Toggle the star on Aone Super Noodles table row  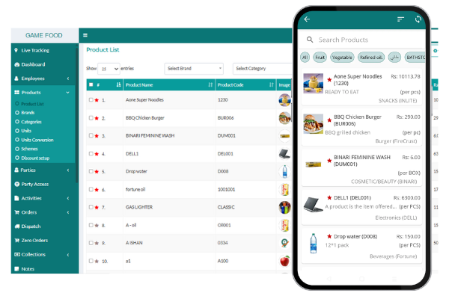click(x=97, y=100)
